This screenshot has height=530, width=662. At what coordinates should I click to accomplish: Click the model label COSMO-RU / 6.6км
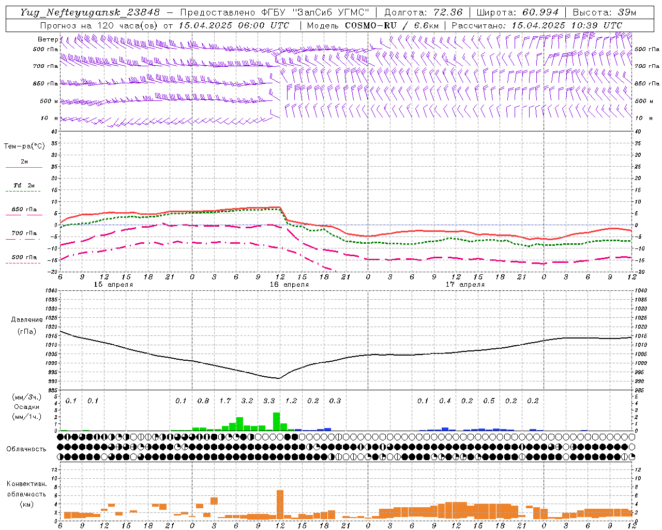pos(392,25)
